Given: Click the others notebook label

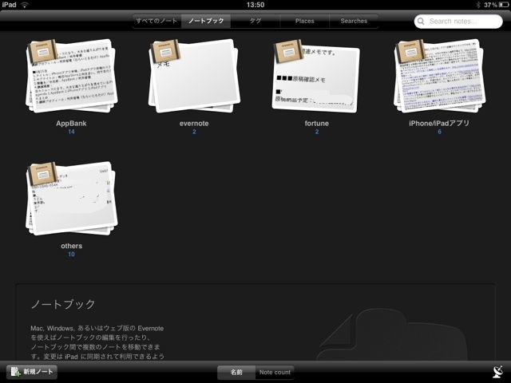Looking at the screenshot, I should [71, 246].
